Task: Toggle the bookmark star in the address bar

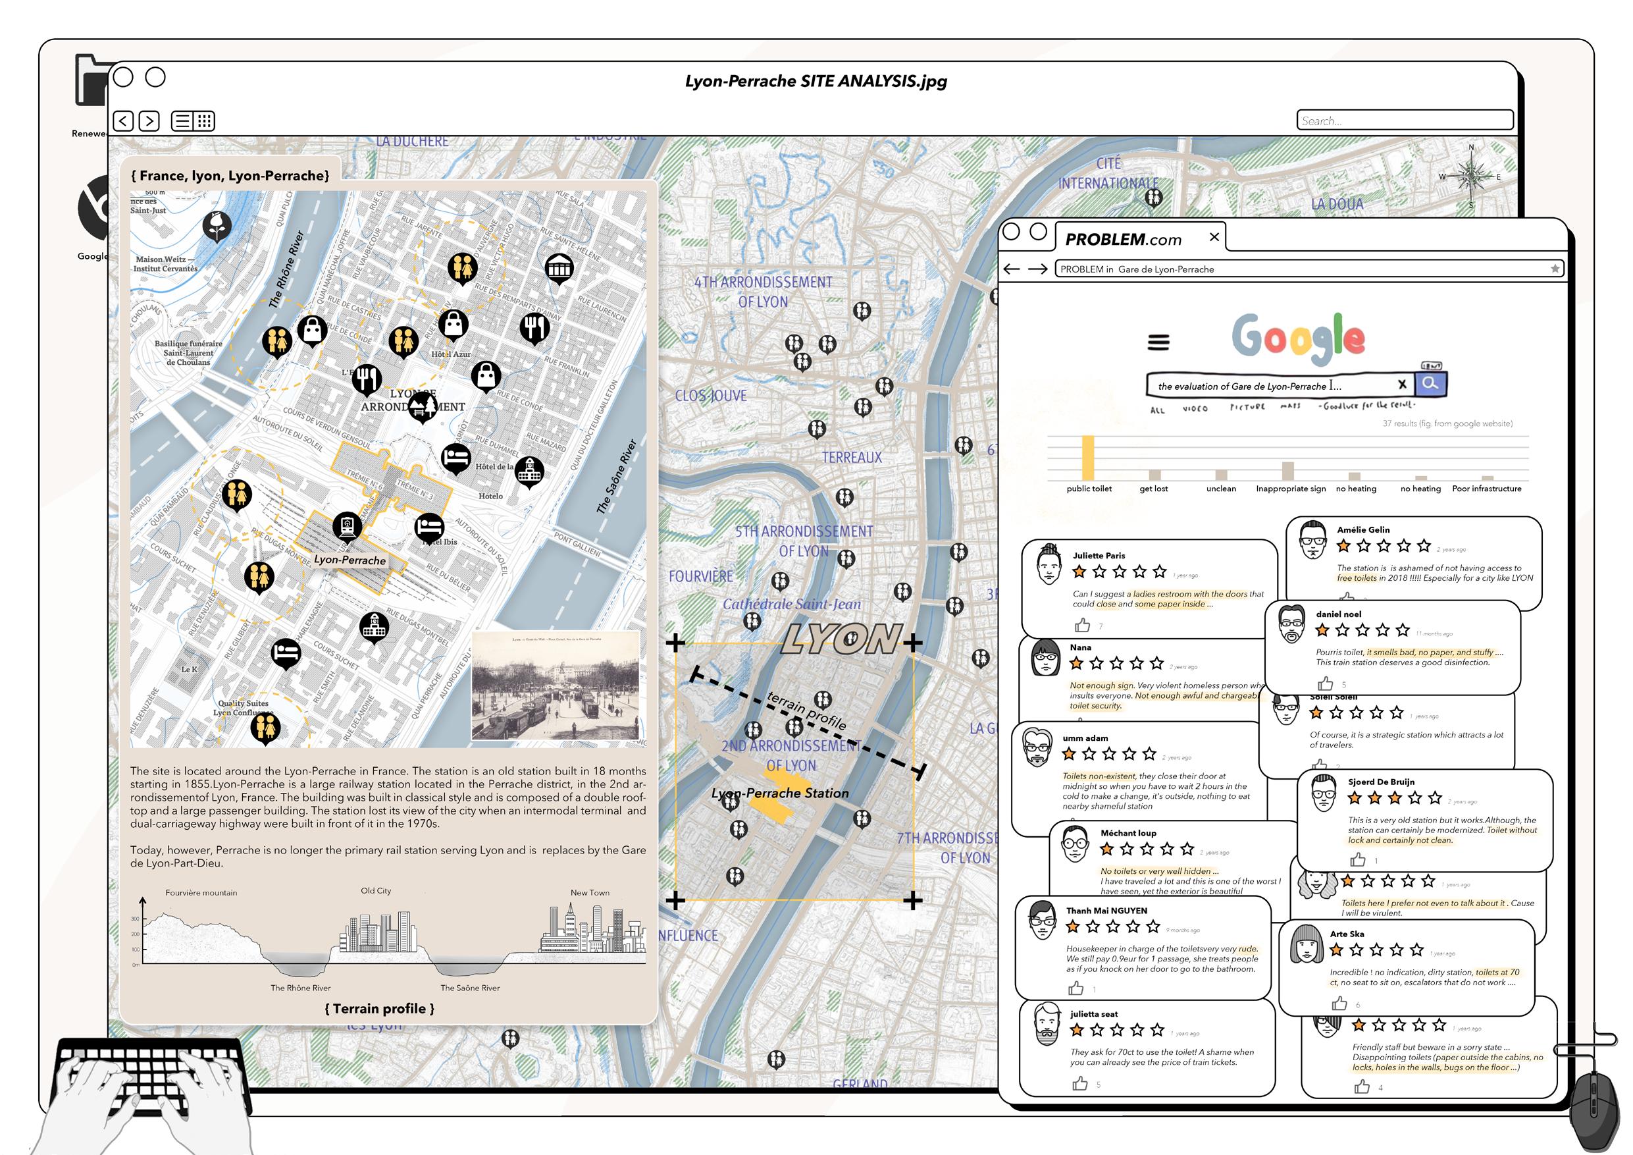Action: (x=1555, y=269)
